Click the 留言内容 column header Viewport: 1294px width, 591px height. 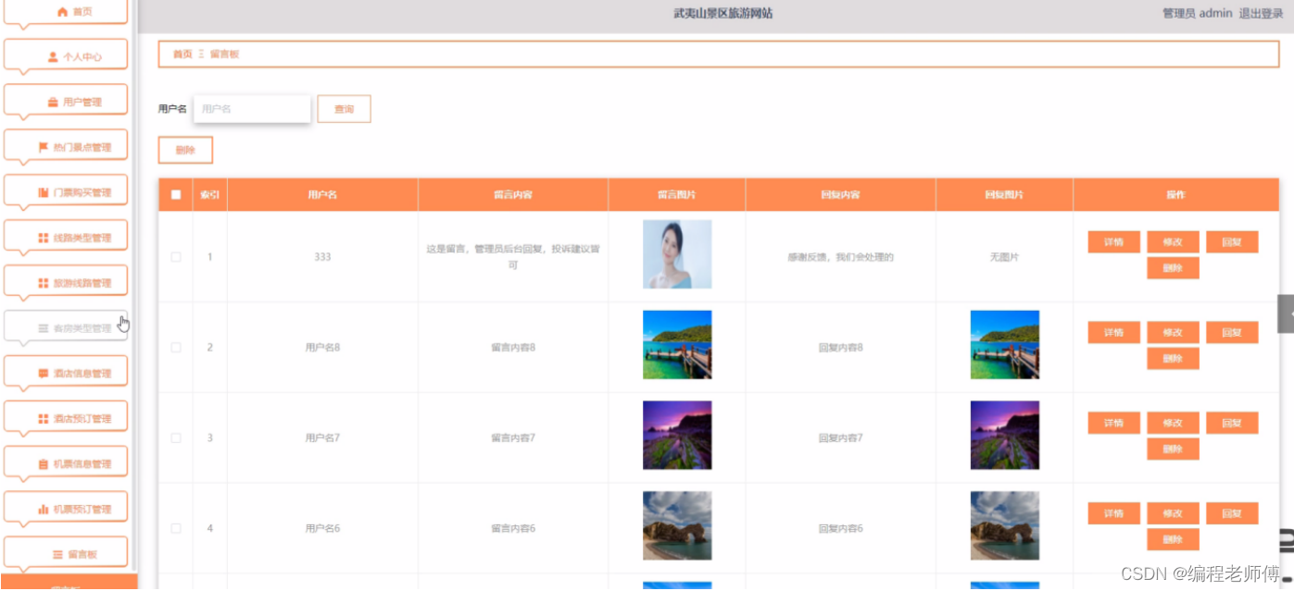[x=513, y=195]
